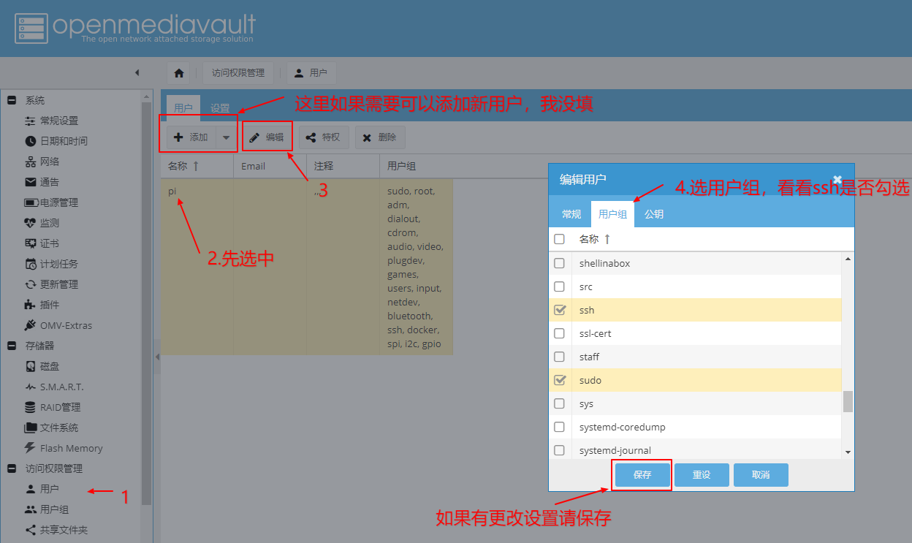Switch to 常规 tab in edit dialog
Screen dimensions: 912x543
point(571,214)
